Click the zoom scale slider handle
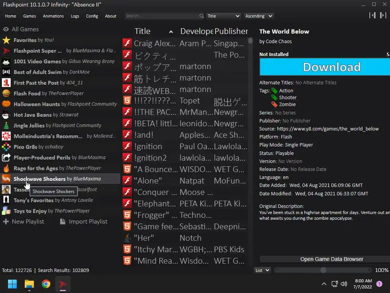 click(323, 270)
